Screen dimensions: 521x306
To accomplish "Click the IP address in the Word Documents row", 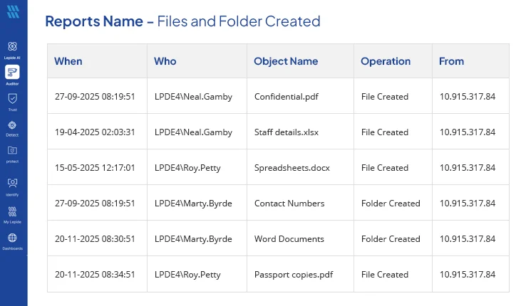I will 468,238.
